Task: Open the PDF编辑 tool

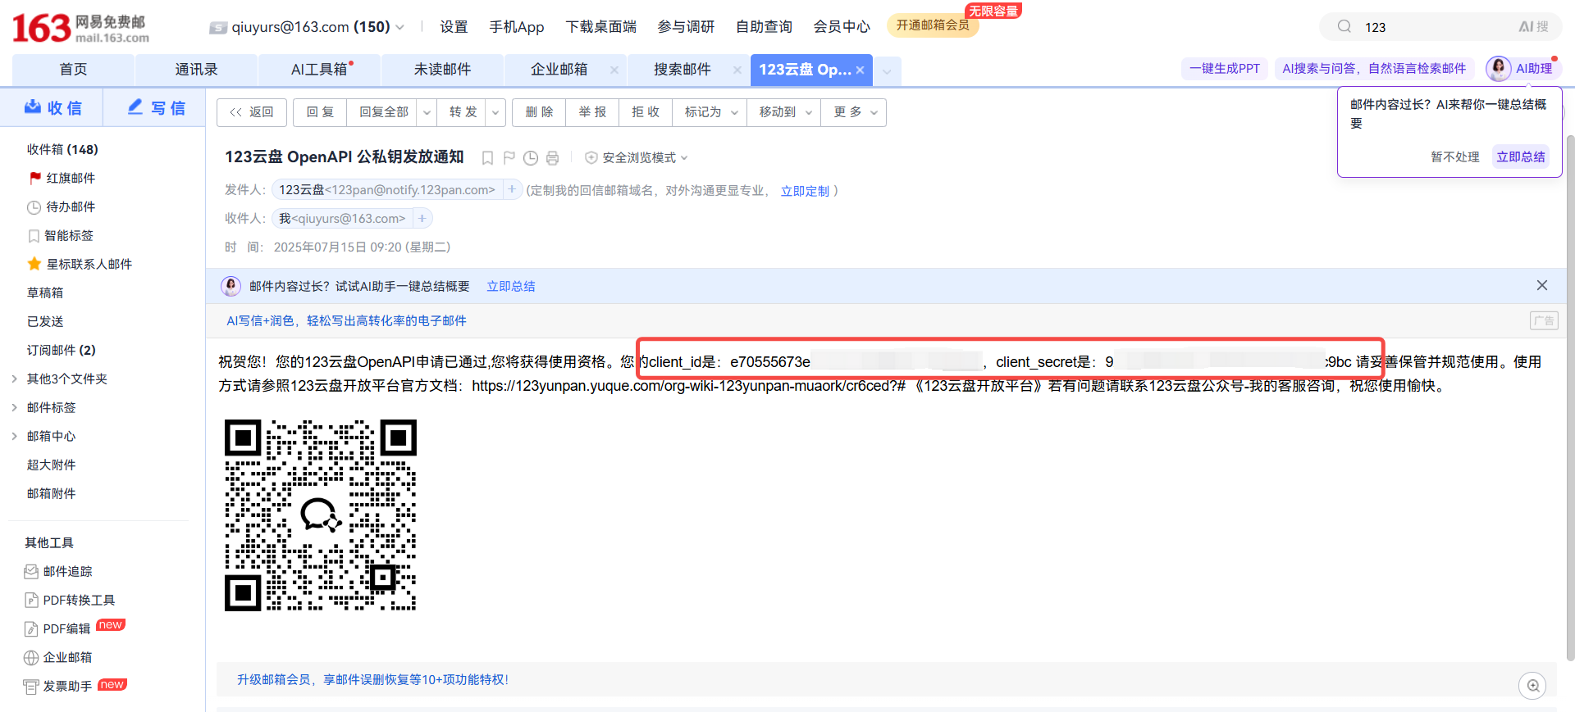Action: click(57, 628)
